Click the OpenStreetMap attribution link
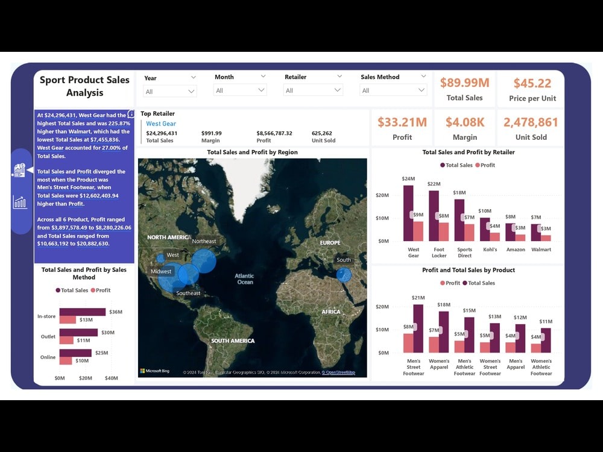The image size is (603, 452). click(339, 372)
